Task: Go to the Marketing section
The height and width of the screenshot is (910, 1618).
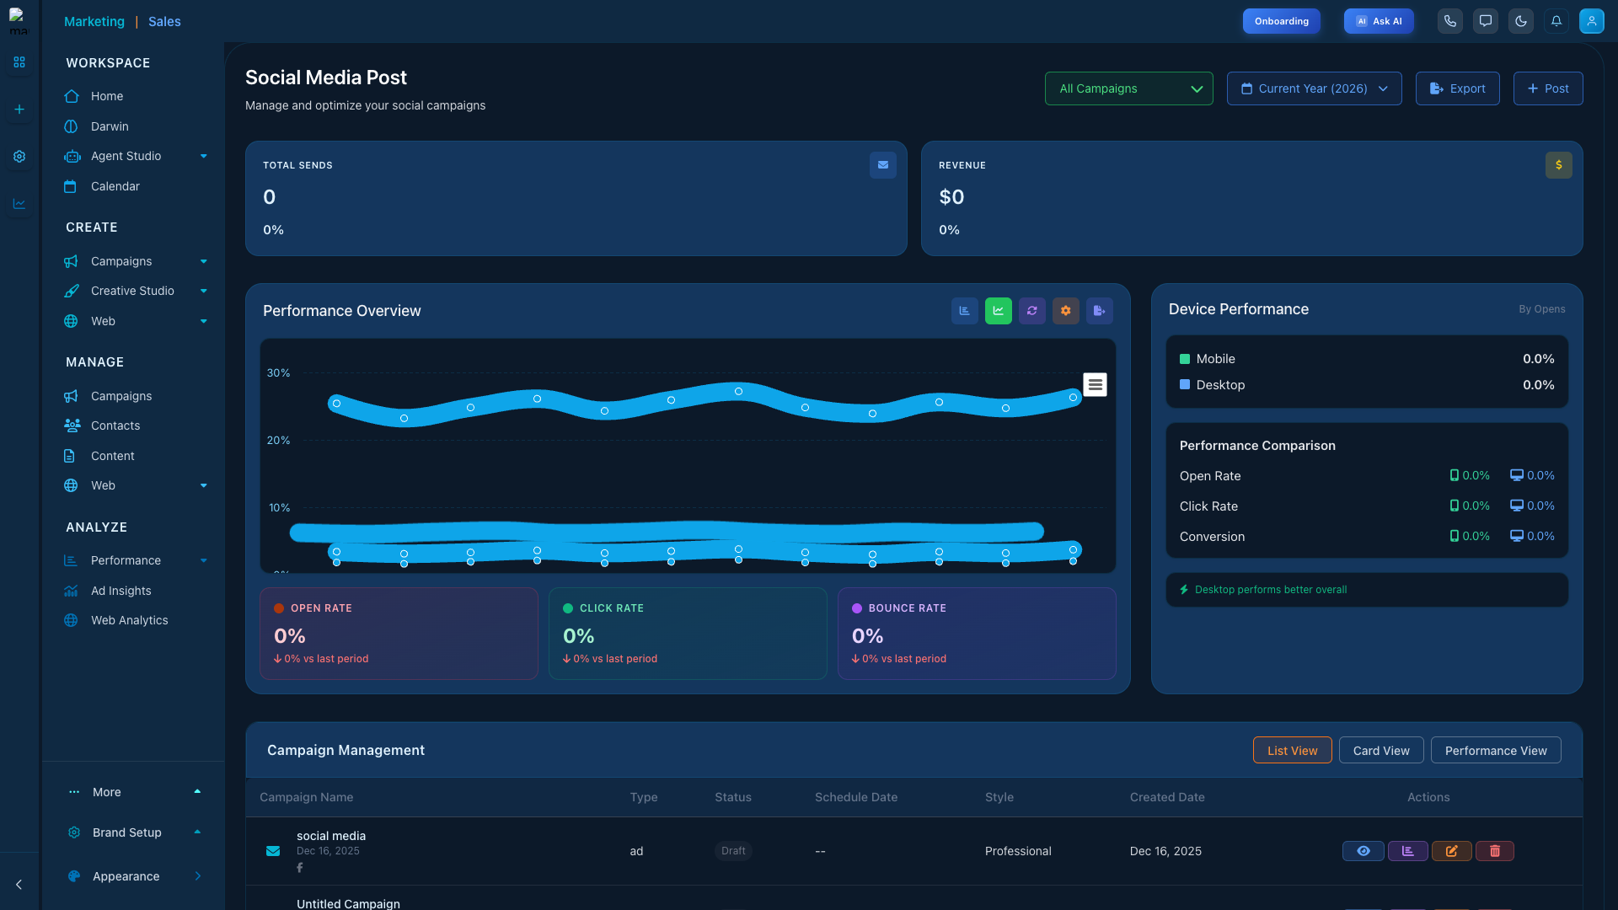Action: (x=94, y=22)
